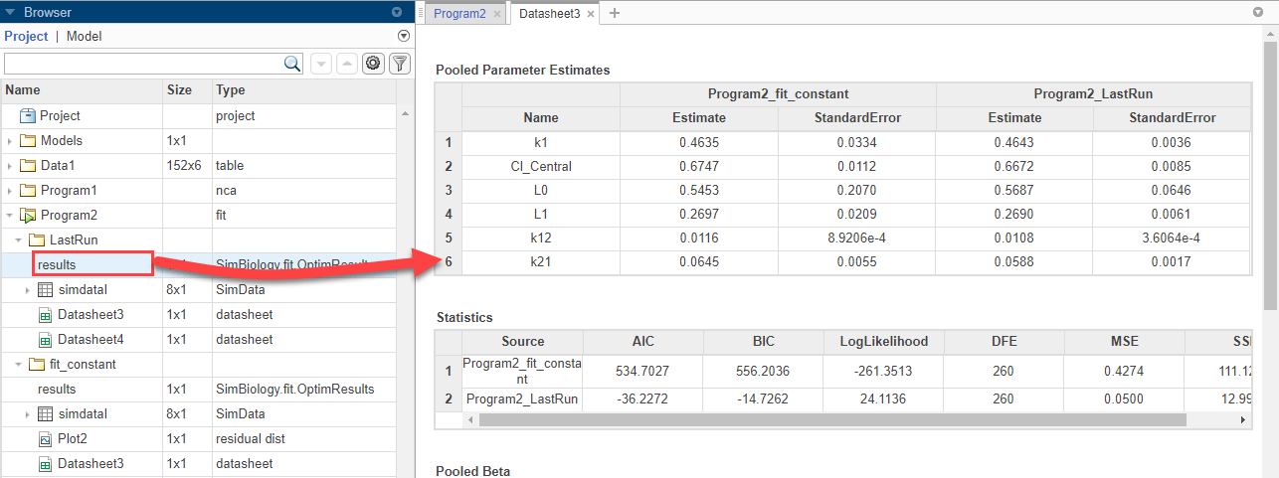The height and width of the screenshot is (478, 1279).
Task: Click the Datasheet4 datasheet icon
Action: (45, 340)
